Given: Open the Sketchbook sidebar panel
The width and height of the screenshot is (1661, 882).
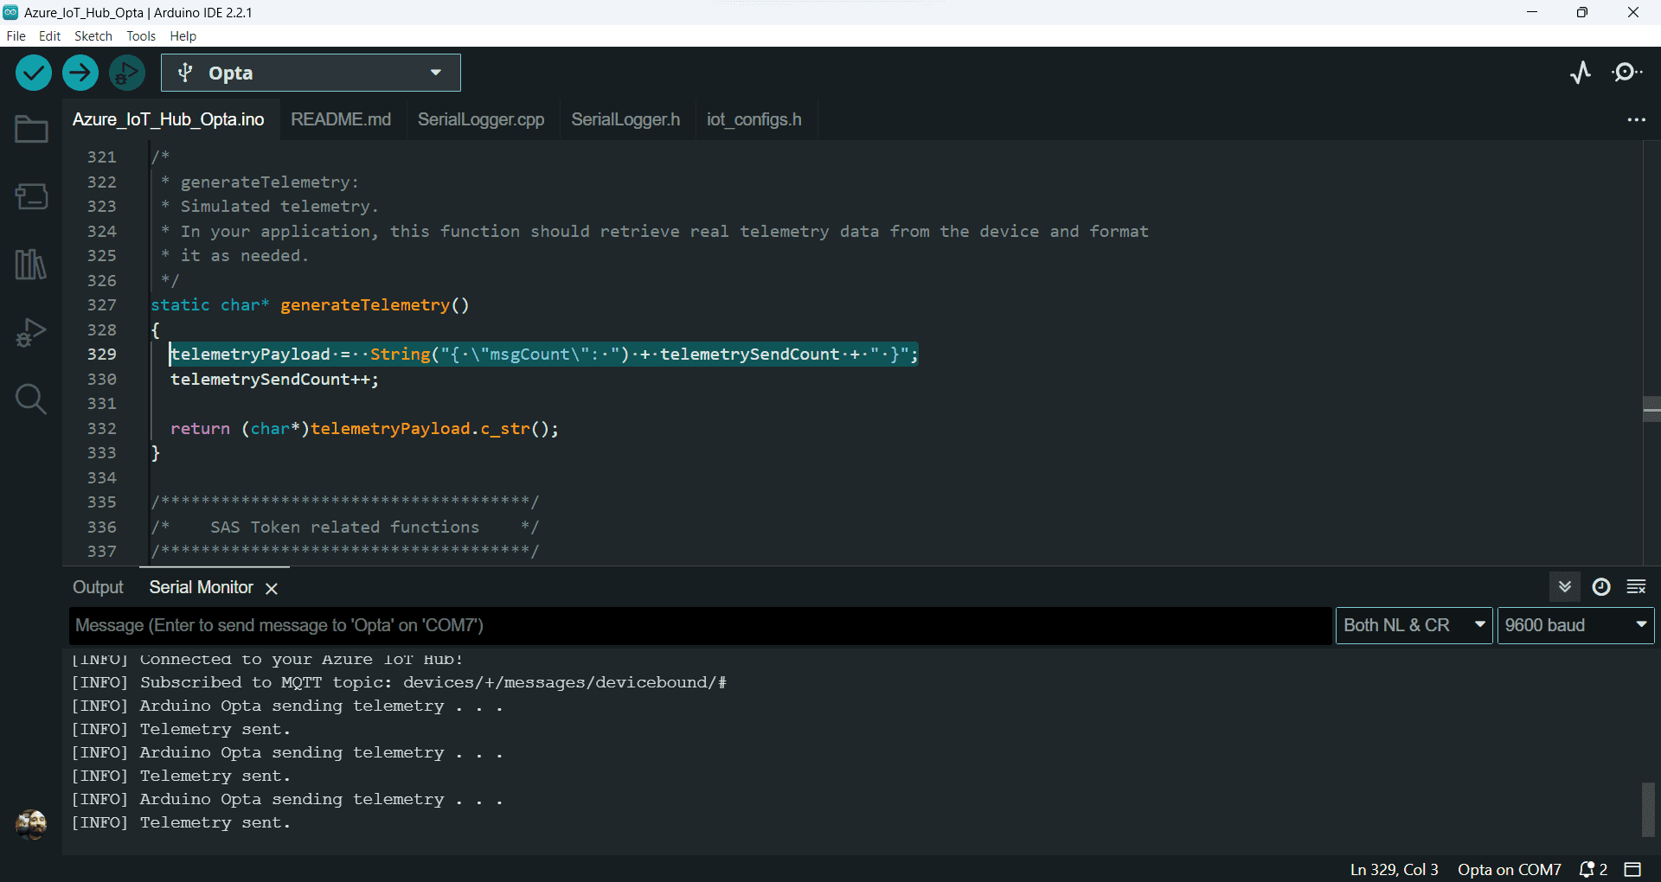Looking at the screenshot, I should pyautogui.click(x=30, y=128).
